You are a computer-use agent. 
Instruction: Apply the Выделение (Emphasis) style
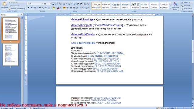164,6
